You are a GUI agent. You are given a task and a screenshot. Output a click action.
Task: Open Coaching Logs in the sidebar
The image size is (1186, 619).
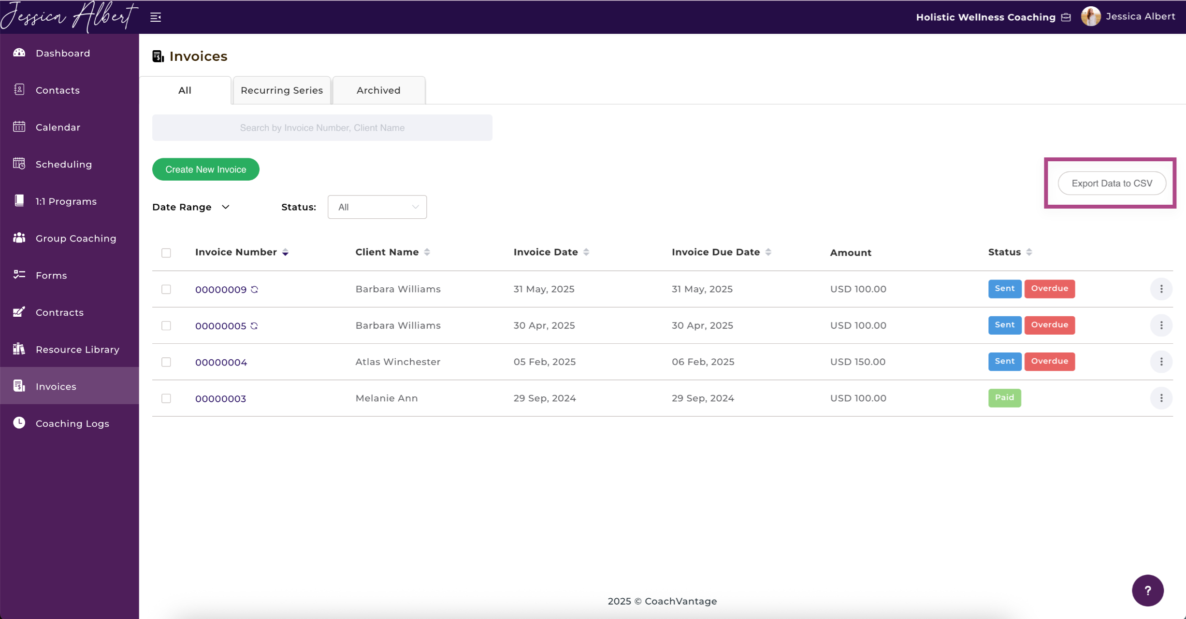click(69, 423)
